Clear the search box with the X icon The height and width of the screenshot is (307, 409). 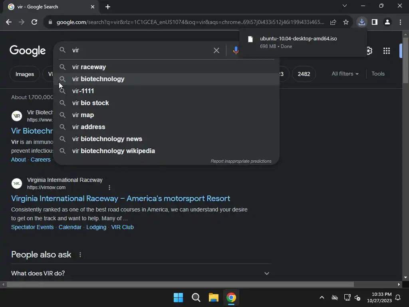[x=216, y=50]
